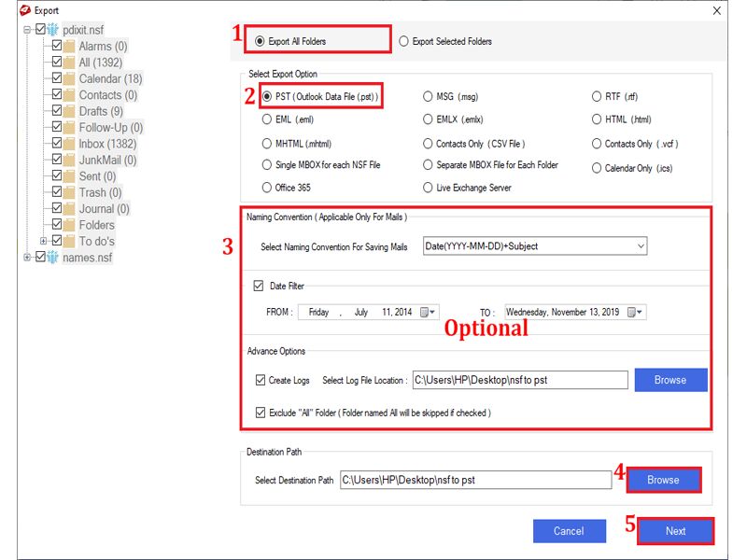Expand the To do's tree node
The width and height of the screenshot is (747, 560).
click(x=43, y=241)
